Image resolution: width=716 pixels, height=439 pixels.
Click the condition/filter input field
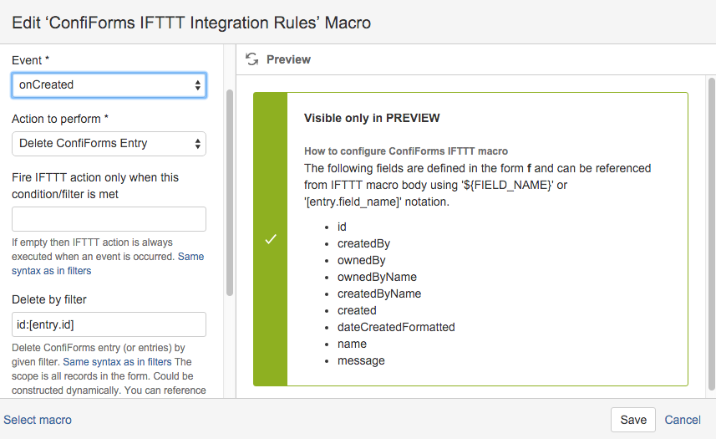109,219
